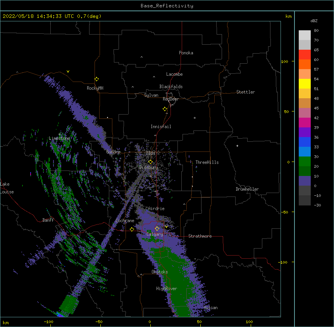Click the Lacombe label
This screenshot has width=334, height=327.
[x=174, y=74]
